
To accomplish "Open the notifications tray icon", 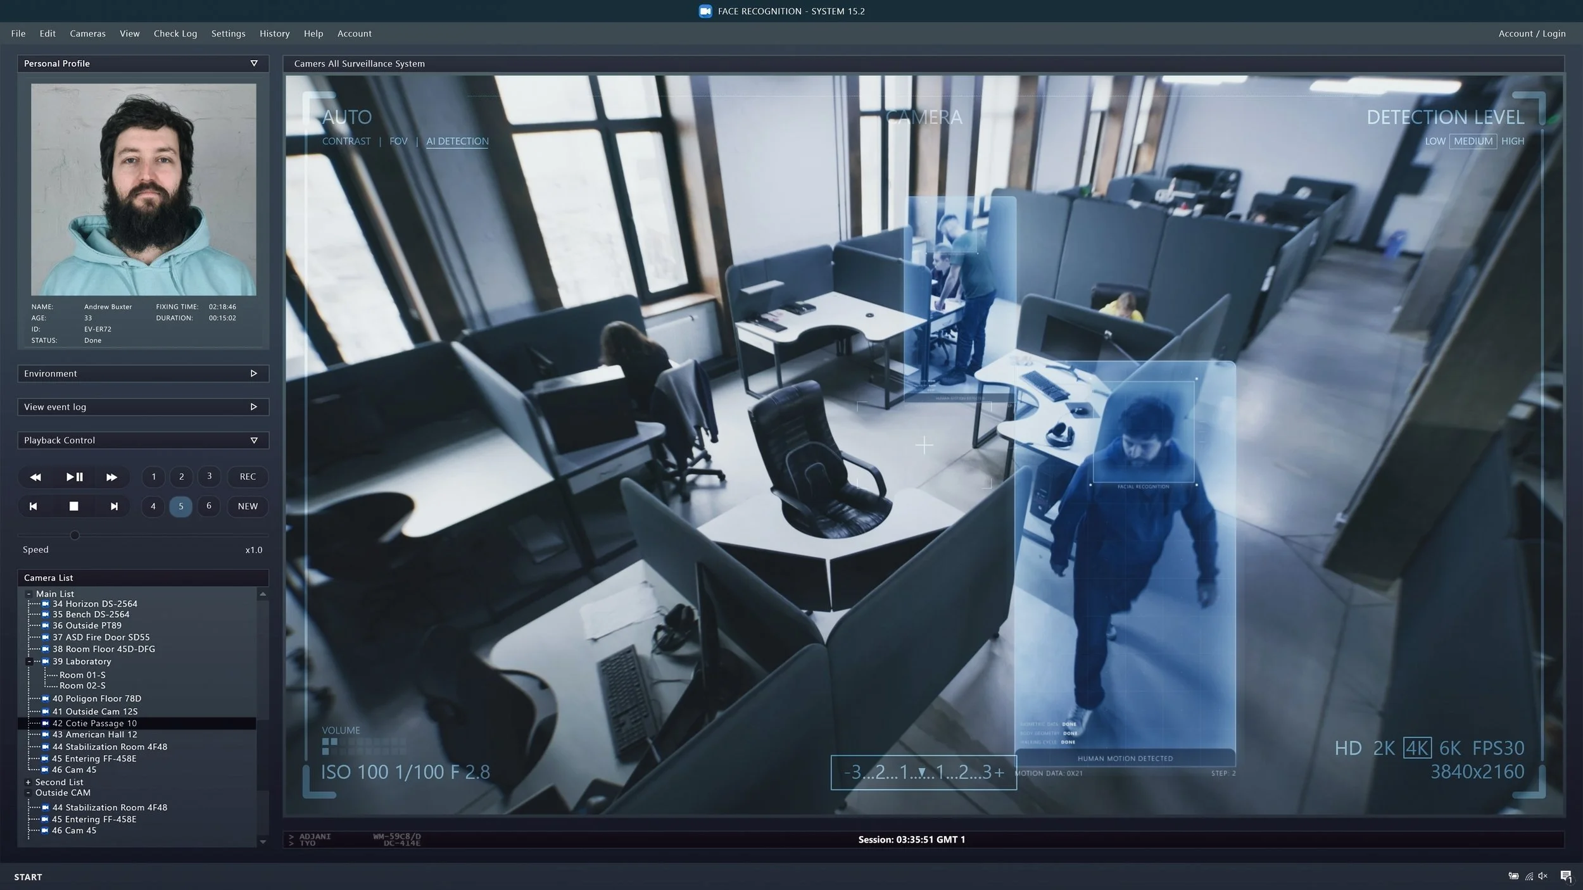I will (1565, 876).
